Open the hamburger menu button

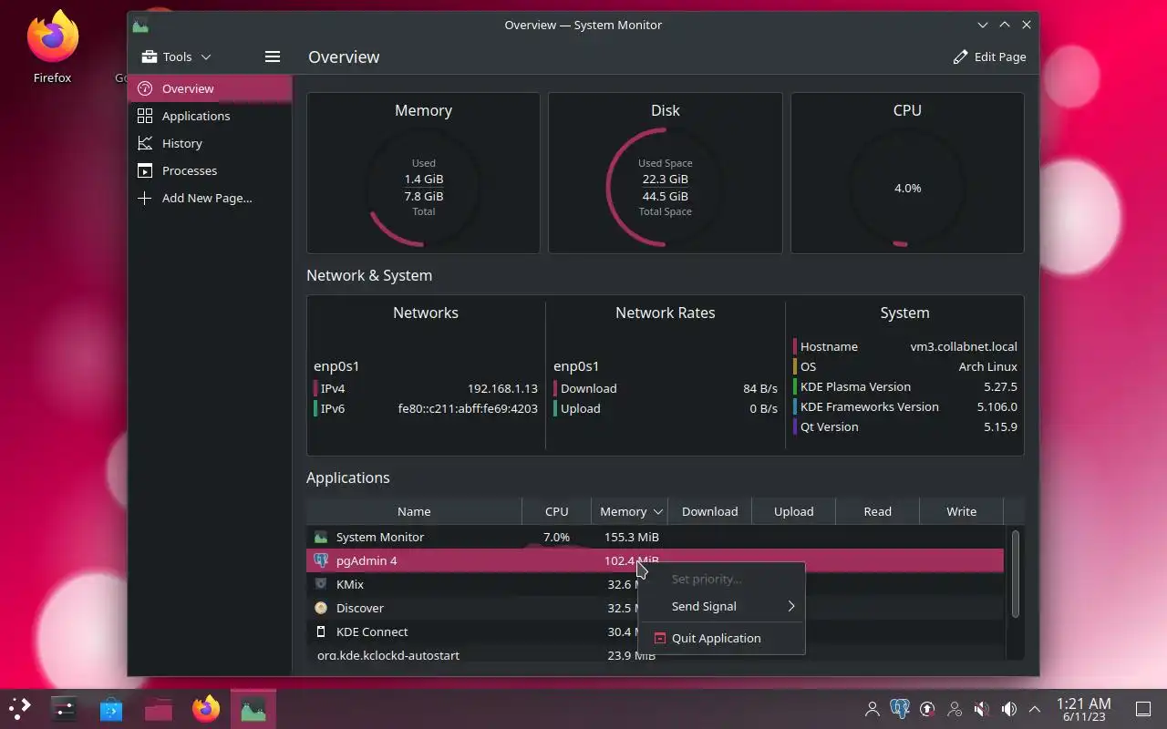pyautogui.click(x=272, y=56)
